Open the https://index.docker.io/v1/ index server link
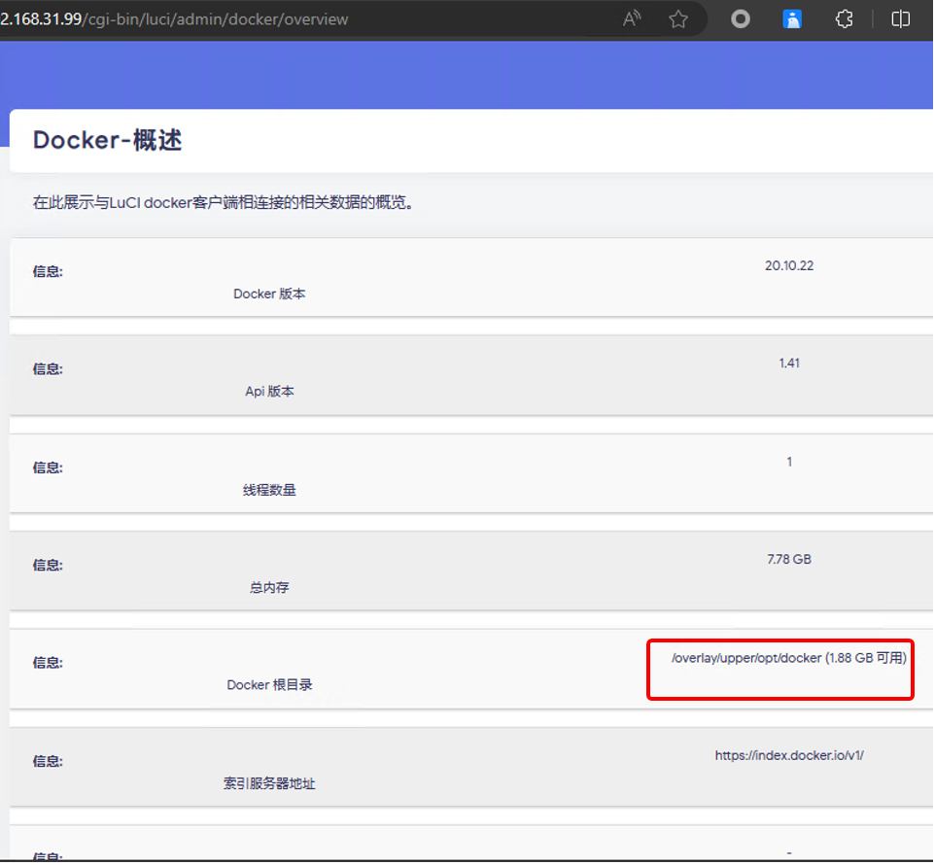This screenshot has width=935, height=865. [788, 754]
